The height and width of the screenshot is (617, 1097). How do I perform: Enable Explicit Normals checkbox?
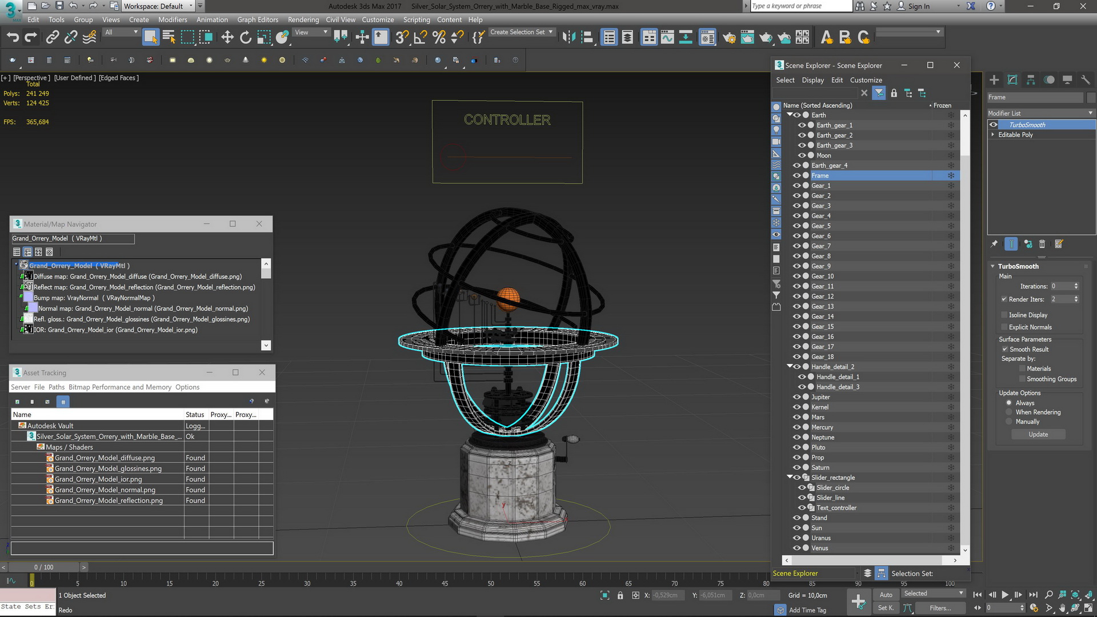pos(1004,327)
